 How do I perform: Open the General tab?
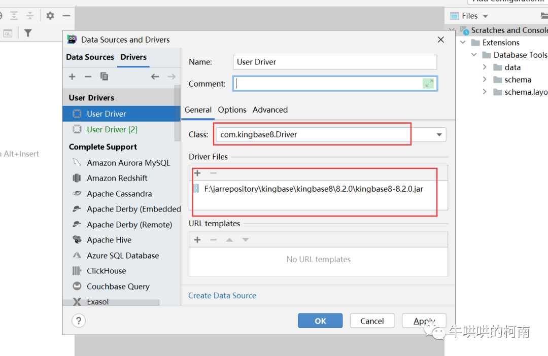[198, 110]
